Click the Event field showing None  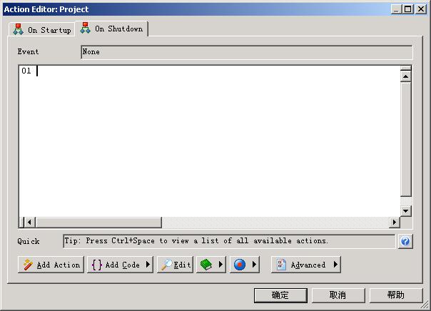tap(247, 52)
